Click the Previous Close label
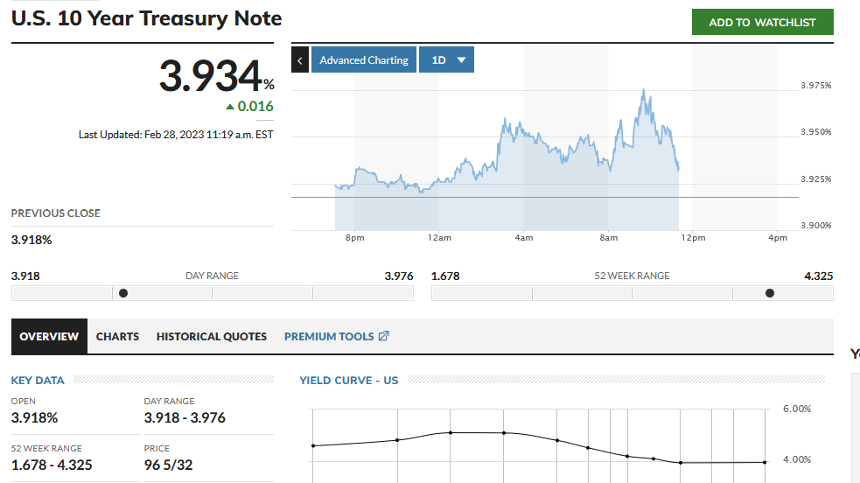Screen dimensions: 860x483 point(55,213)
